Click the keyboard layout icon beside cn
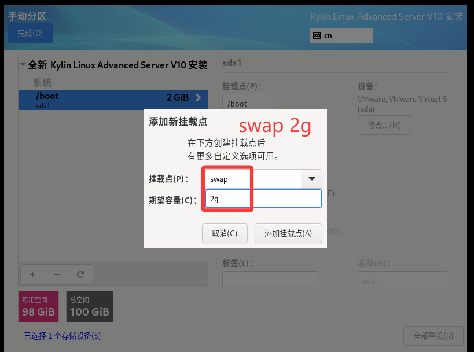Screen dimensions: 474x352 click(317, 35)
